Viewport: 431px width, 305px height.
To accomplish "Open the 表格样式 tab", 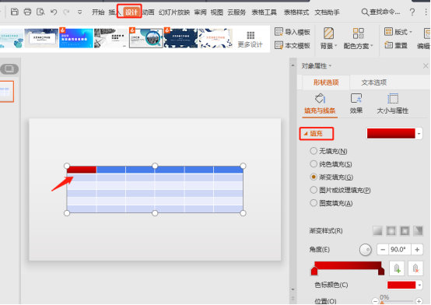I will click(296, 12).
